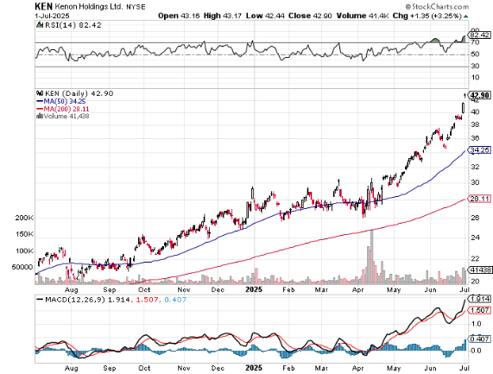Click the Open 43.16 value
The image size is (493, 374).
click(179, 16)
